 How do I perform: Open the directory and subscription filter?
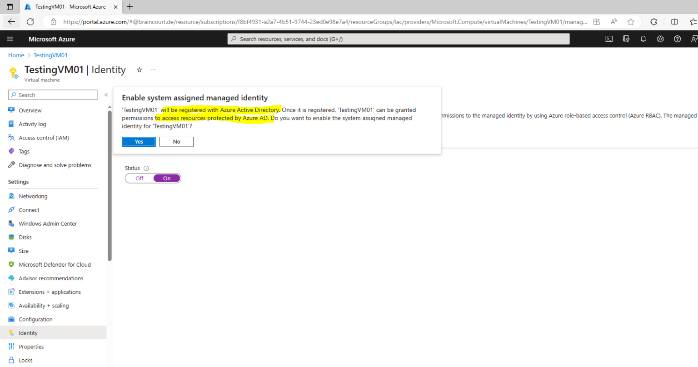[x=626, y=39]
